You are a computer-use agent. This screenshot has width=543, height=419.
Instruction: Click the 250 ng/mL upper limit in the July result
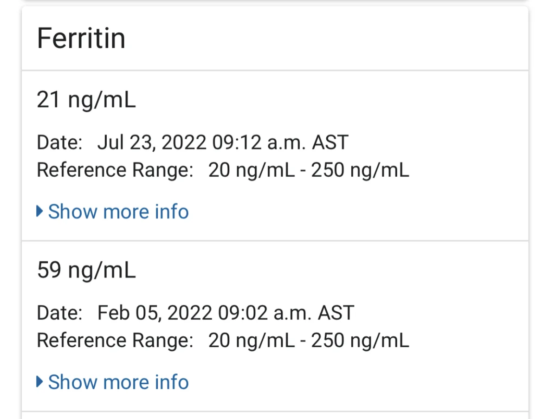tap(360, 171)
